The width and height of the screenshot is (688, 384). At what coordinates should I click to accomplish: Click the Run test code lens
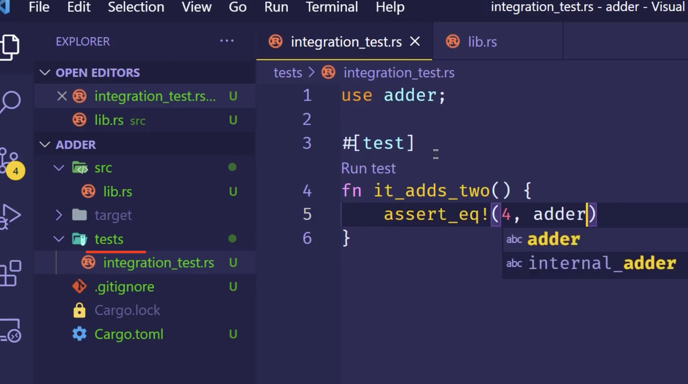pos(368,168)
